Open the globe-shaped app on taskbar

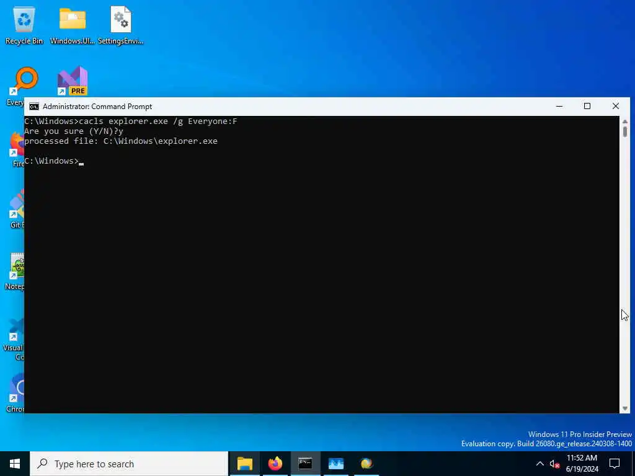click(x=366, y=464)
